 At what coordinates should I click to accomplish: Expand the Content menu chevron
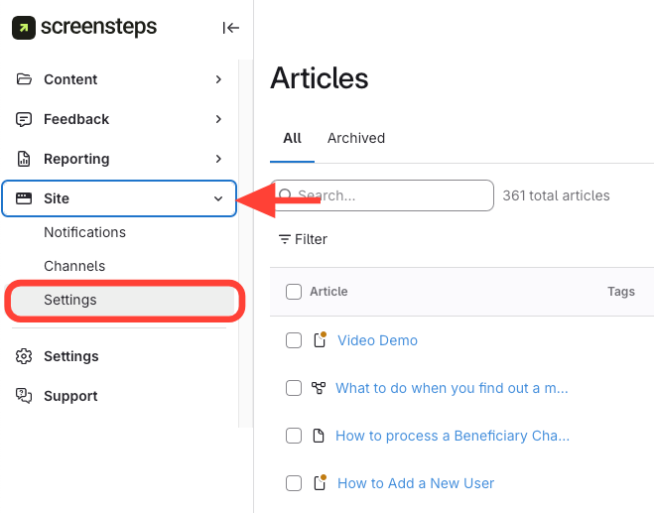tap(218, 79)
